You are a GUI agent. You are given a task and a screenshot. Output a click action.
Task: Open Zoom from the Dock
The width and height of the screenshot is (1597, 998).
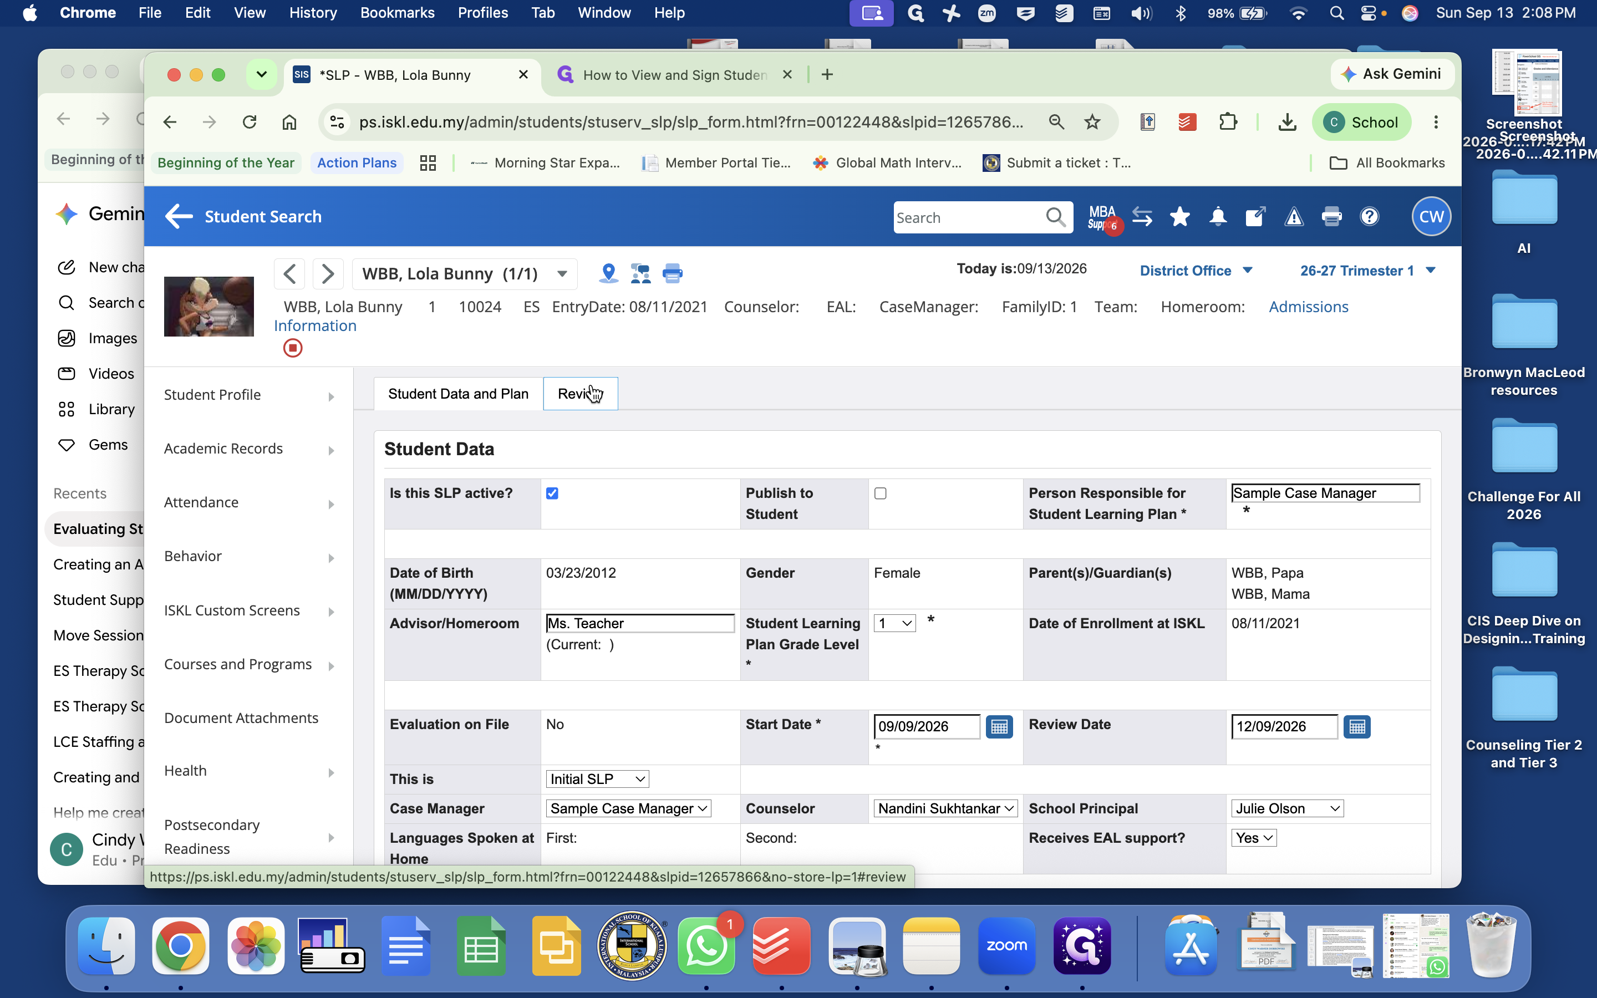click(1006, 946)
